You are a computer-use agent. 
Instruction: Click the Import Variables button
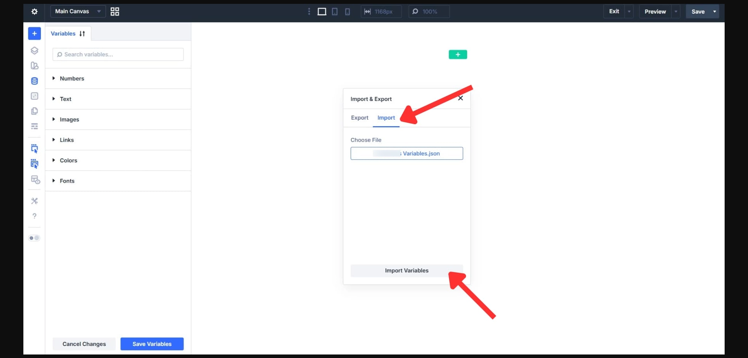pos(406,270)
